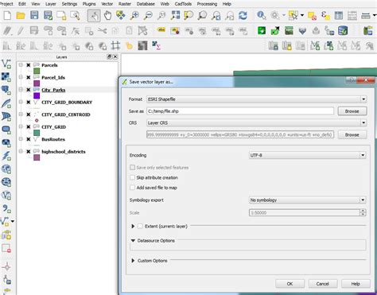The width and height of the screenshot is (377, 295).
Task: Confirm the dialog with OK
Action: [x=290, y=284]
